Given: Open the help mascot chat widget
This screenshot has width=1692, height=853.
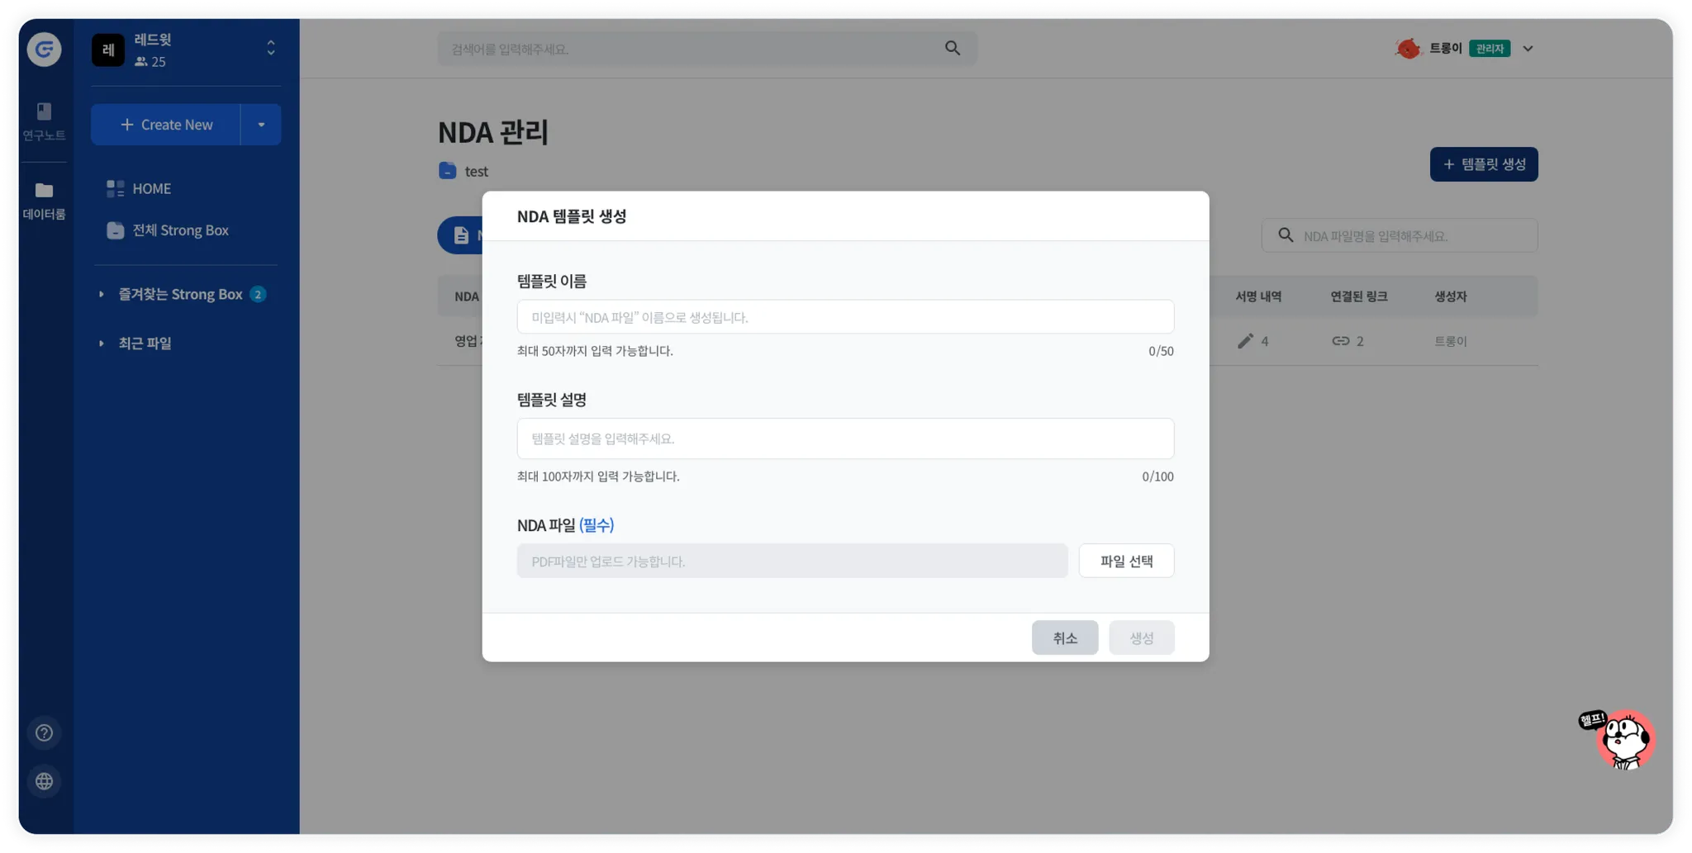Looking at the screenshot, I should (1619, 739).
